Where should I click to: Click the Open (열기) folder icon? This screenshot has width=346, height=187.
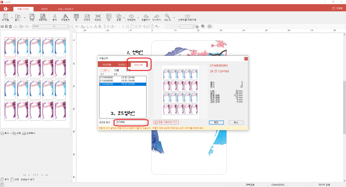point(18,16)
